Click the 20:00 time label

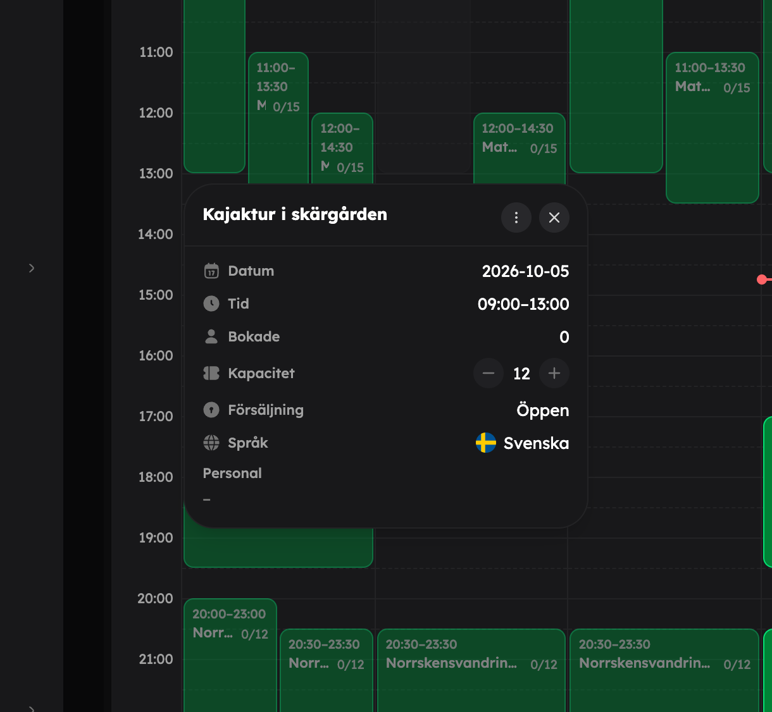[155, 598]
